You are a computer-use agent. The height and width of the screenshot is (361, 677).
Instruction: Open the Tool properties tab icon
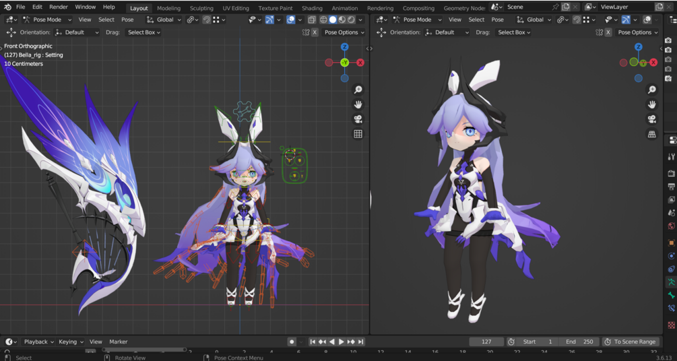click(672, 156)
